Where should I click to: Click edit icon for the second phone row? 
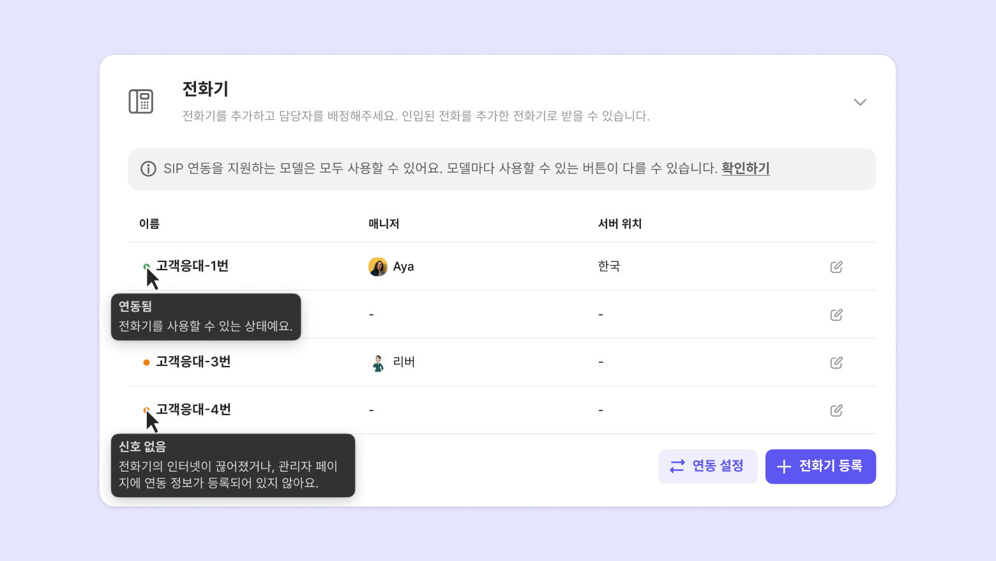pyautogui.click(x=836, y=314)
